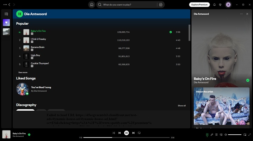Toggle saved checkmark in bottom player bar
Screen dimensions: 253x141
(x=29, y=135)
